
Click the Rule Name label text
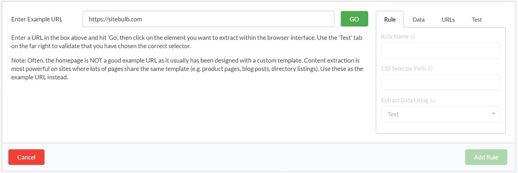click(395, 37)
